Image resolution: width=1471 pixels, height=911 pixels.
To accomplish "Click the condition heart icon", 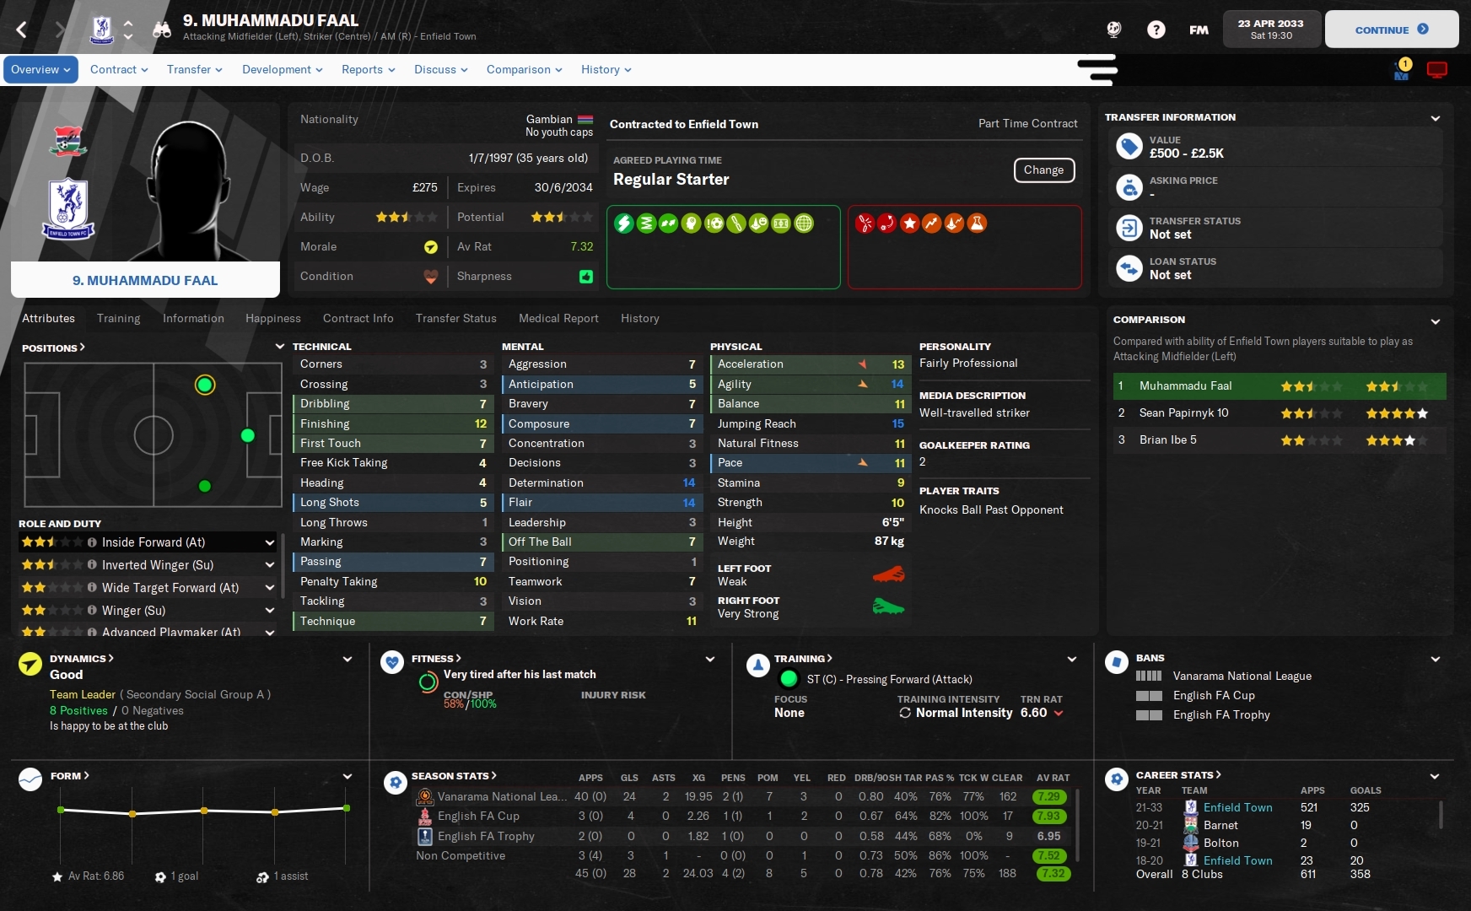I will coord(431,277).
